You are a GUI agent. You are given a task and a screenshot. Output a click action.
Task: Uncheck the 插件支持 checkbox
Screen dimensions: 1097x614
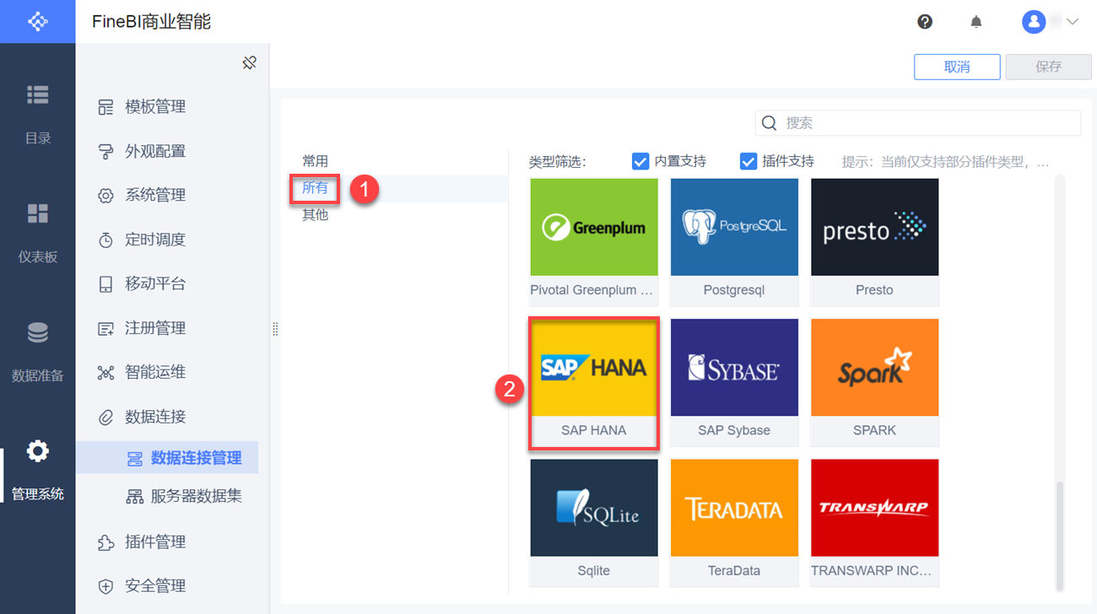click(748, 161)
